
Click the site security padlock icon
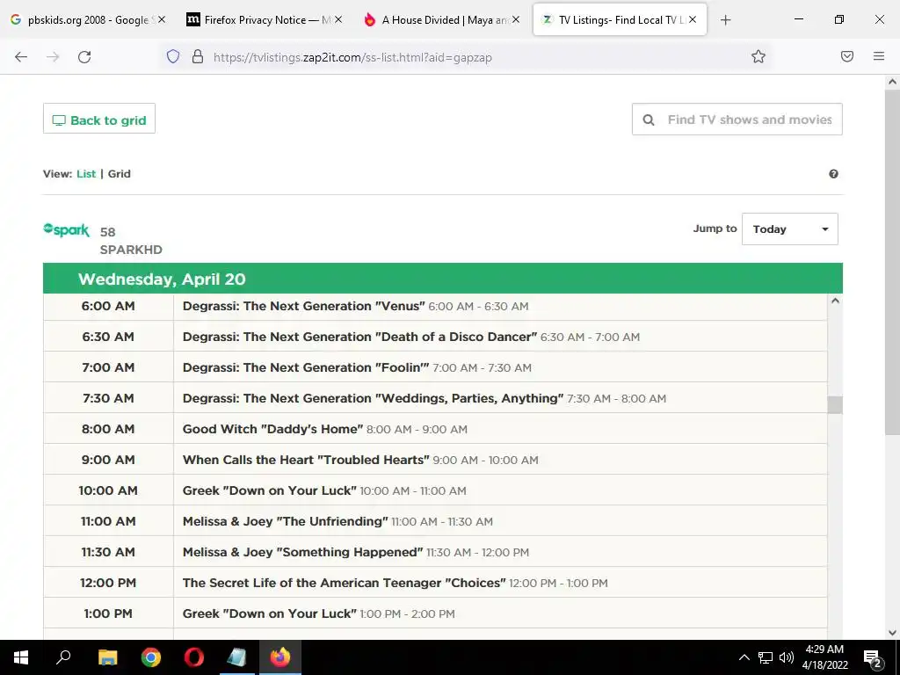pyautogui.click(x=198, y=56)
